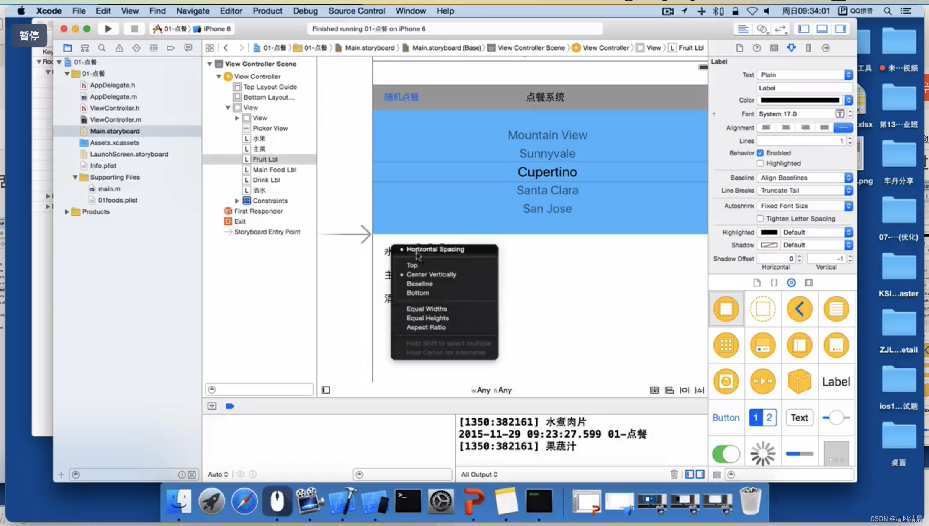Click the Fruit Lbl layer in scene hierarchy
Screen dimensions: 929x526
265,159
